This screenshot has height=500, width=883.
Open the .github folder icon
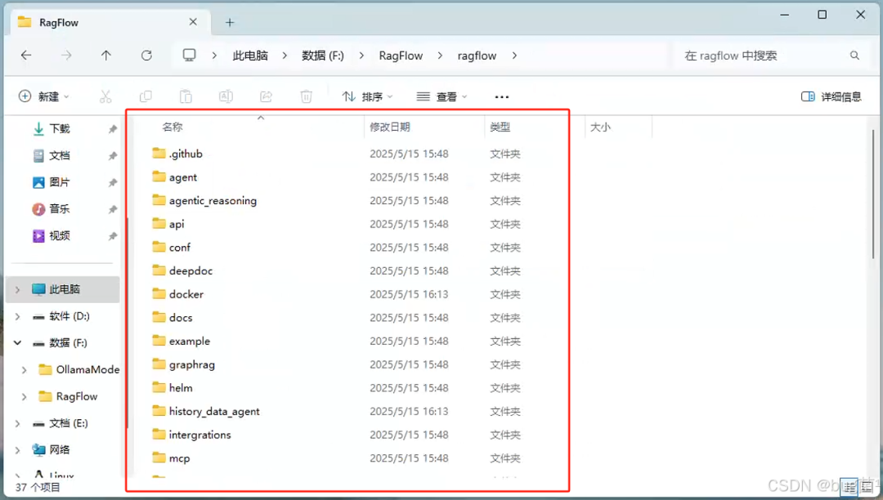click(x=159, y=154)
